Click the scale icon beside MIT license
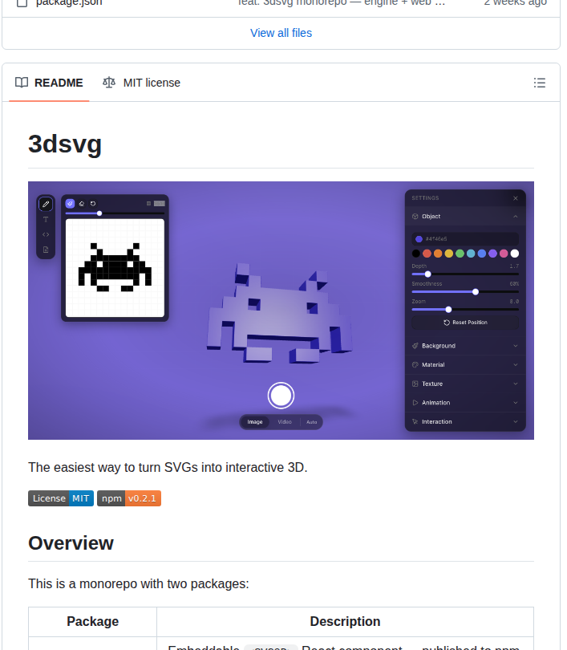This screenshot has height=650, width=567. (109, 83)
